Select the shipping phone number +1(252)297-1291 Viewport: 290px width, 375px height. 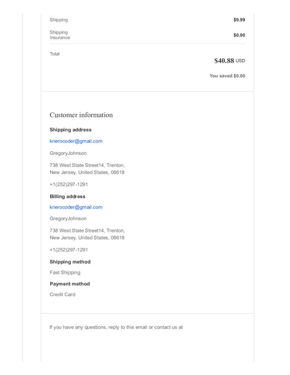point(69,184)
